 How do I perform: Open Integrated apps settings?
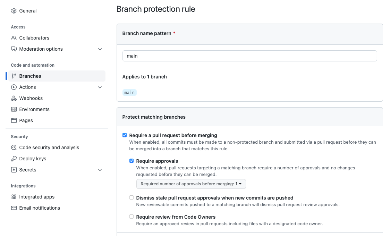(36, 197)
